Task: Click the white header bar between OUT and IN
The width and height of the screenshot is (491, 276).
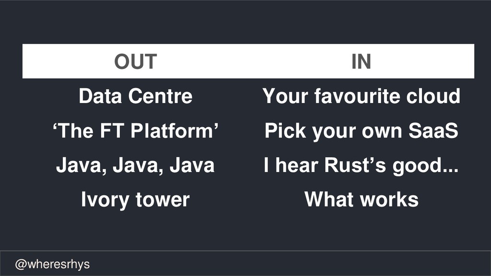Action: click(x=248, y=61)
